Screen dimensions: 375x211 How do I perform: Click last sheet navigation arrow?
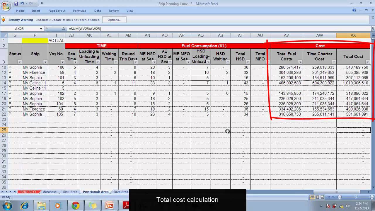point(15,192)
